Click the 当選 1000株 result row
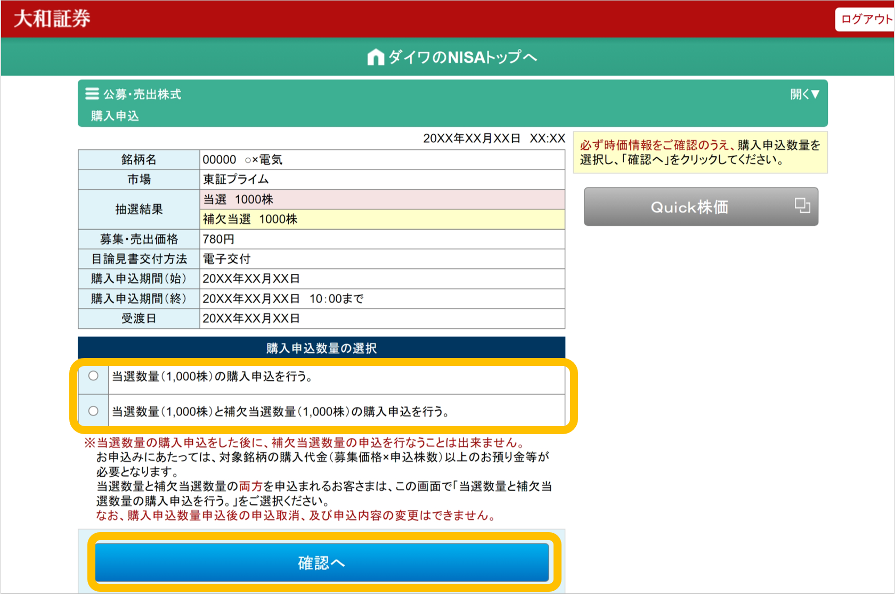The image size is (895, 595). coord(382,199)
